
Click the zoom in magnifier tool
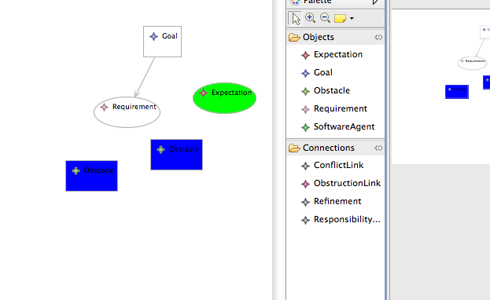[x=311, y=18]
